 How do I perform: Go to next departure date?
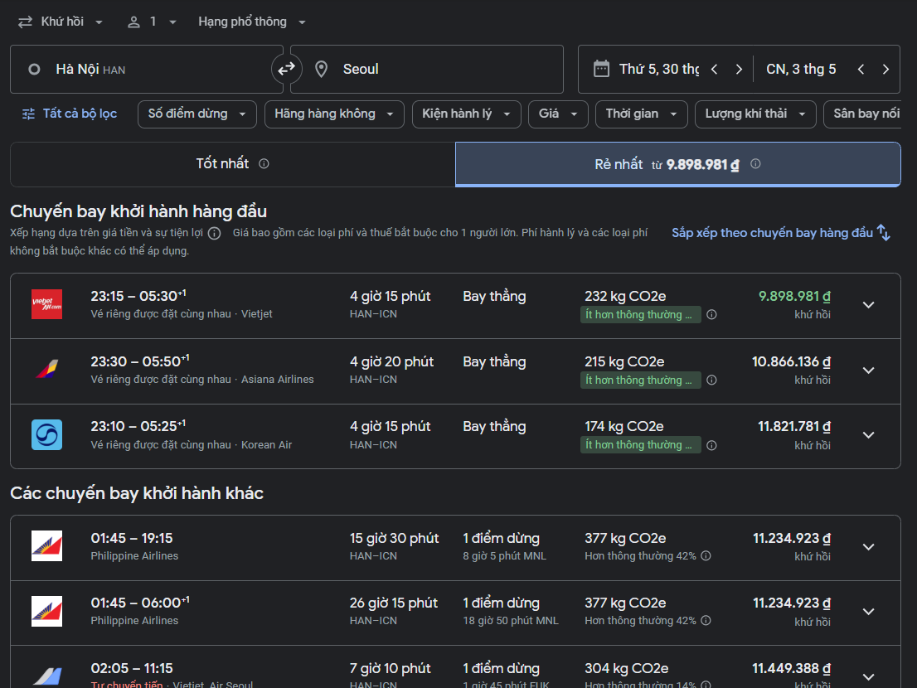[739, 70]
